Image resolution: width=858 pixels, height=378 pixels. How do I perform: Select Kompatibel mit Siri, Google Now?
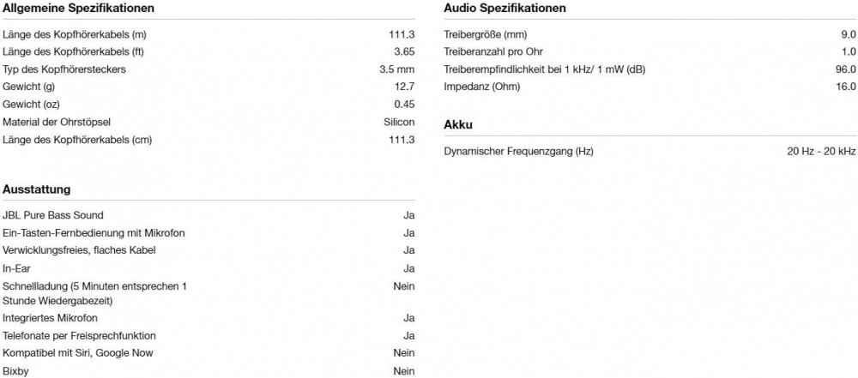78,353
